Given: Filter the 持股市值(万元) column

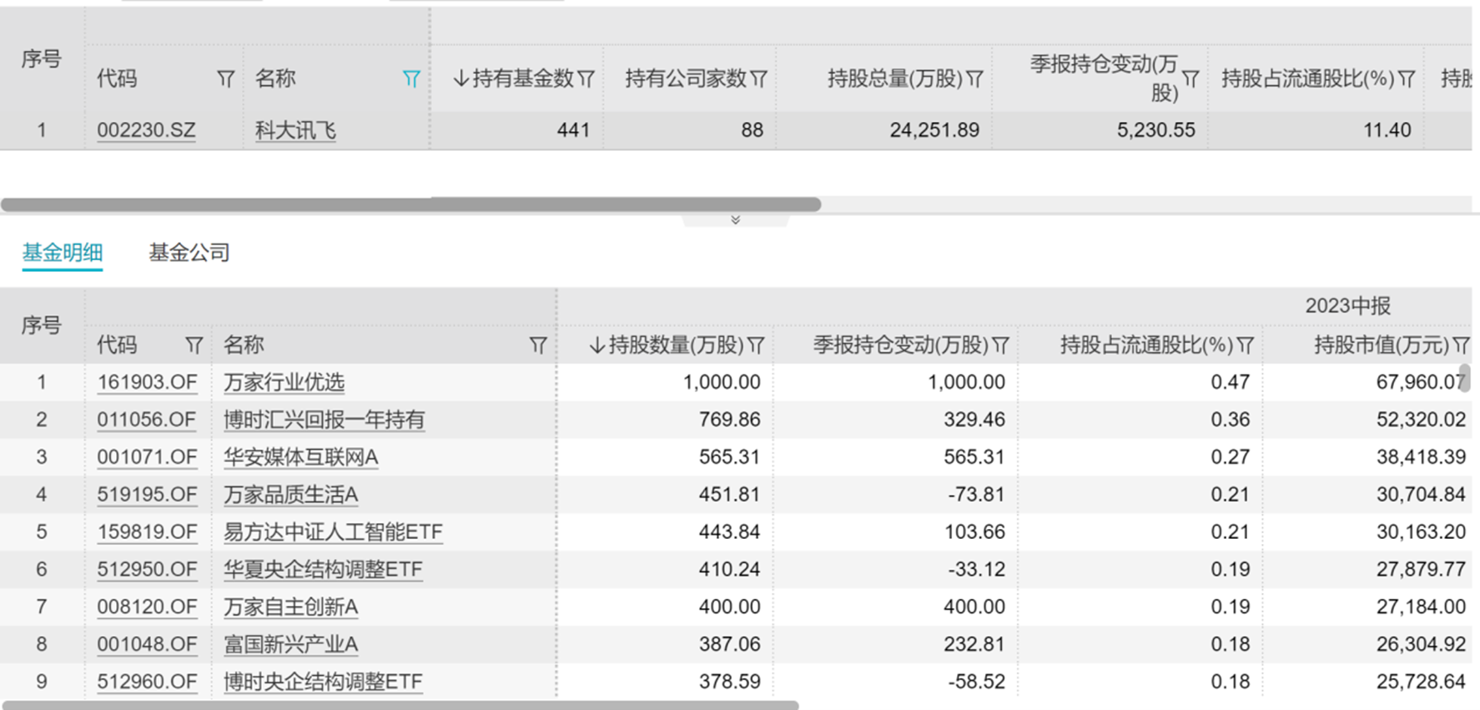Looking at the screenshot, I should (1461, 345).
